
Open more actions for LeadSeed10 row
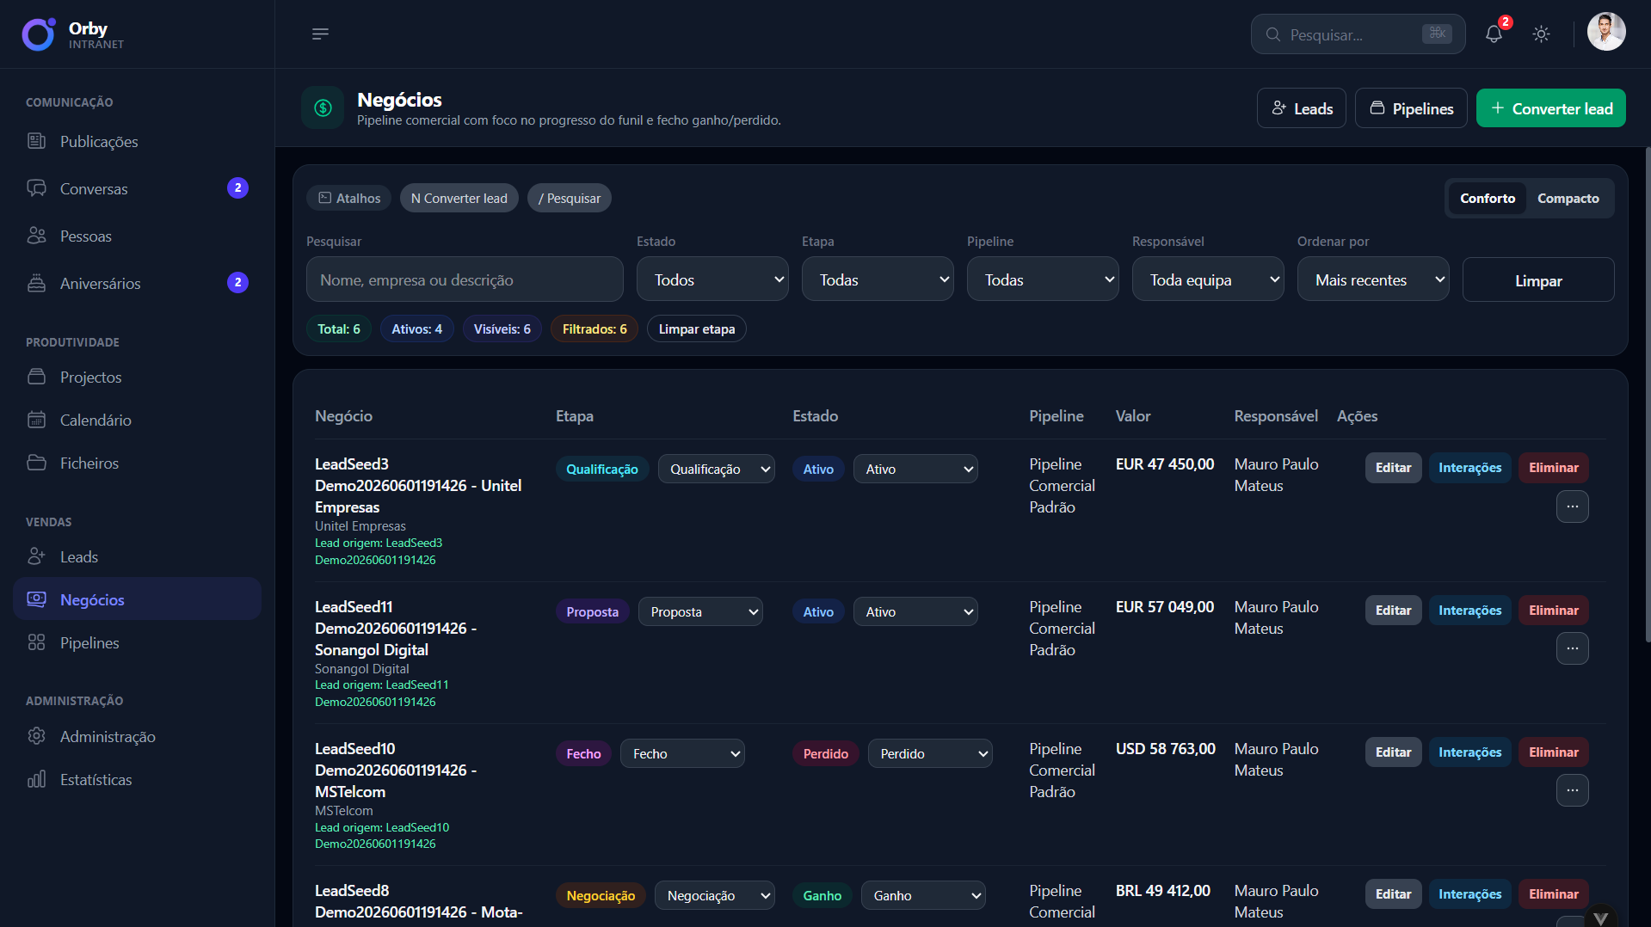pos(1572,790)
